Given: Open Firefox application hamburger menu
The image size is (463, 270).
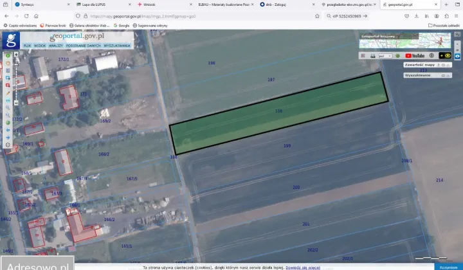Looking at the screenshot, I should pyautogui.click(x=456, y=15).
